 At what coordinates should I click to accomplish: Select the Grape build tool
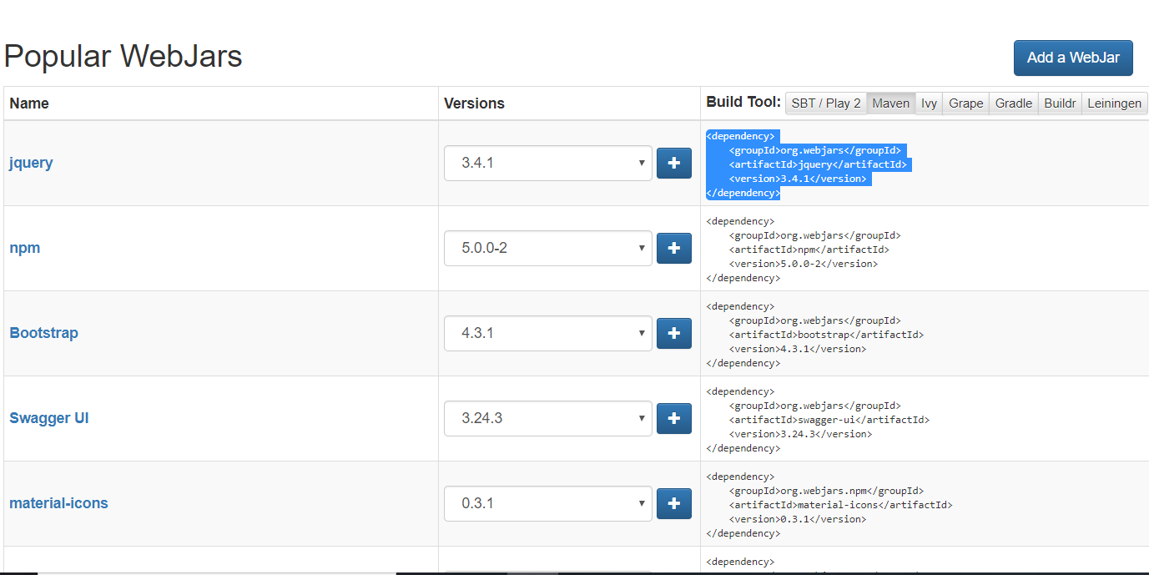pos(966,103)
